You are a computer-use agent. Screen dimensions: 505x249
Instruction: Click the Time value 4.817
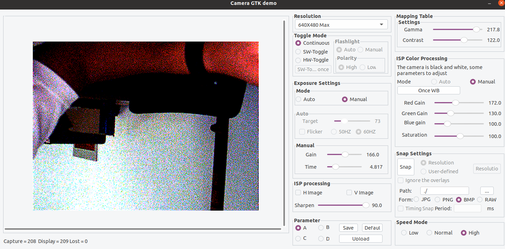click(376, 167)
